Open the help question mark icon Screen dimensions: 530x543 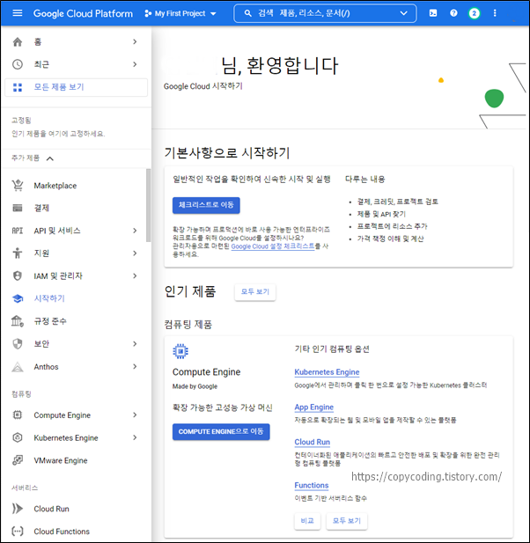[x=453, y=13]
